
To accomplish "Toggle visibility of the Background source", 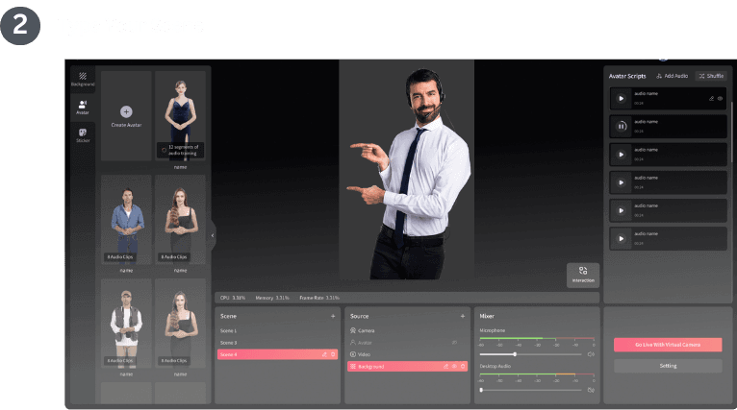I will tap(453, 367).
